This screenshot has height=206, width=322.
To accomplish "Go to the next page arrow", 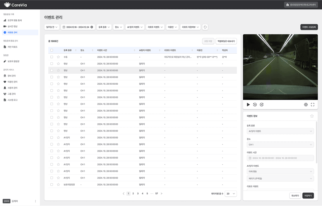I will [162, 193].
